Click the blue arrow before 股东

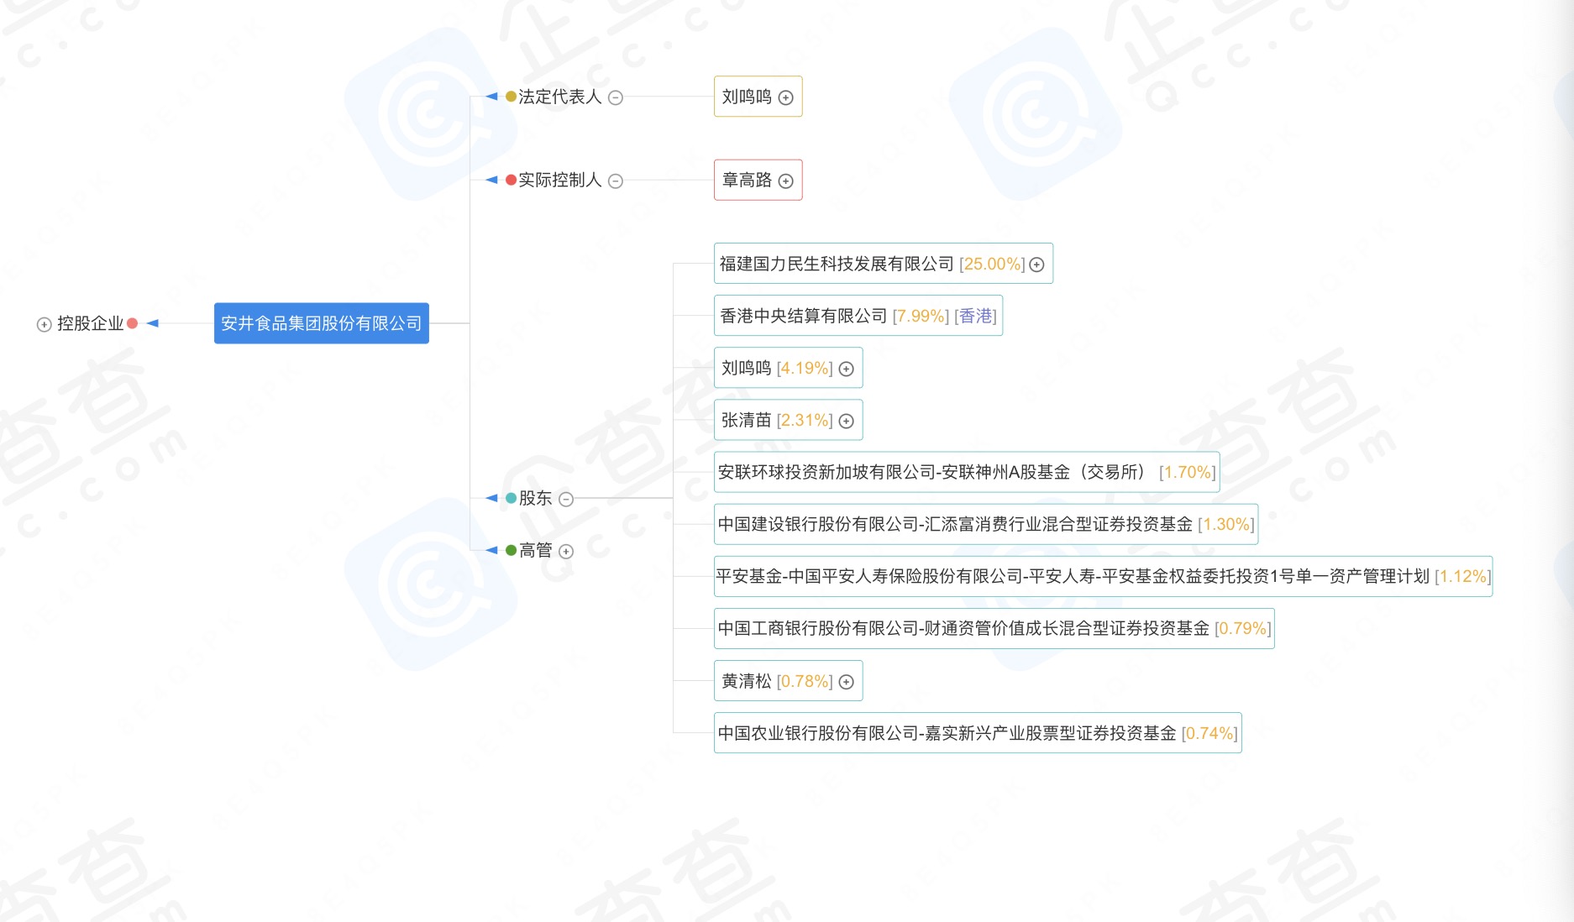tap(491, 498)
